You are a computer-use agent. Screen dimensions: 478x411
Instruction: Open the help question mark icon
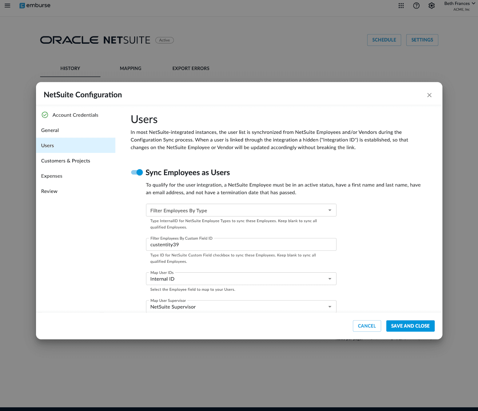tap(416, 6)
